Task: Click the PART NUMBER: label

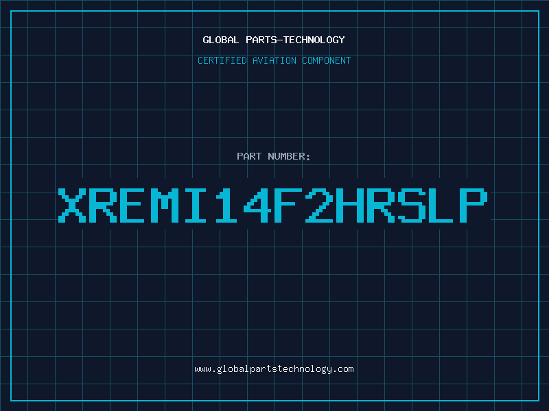Action: [x=274, y=156]
